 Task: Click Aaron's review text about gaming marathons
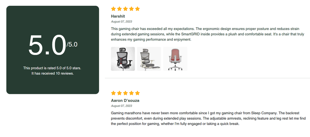click(209, 119)
